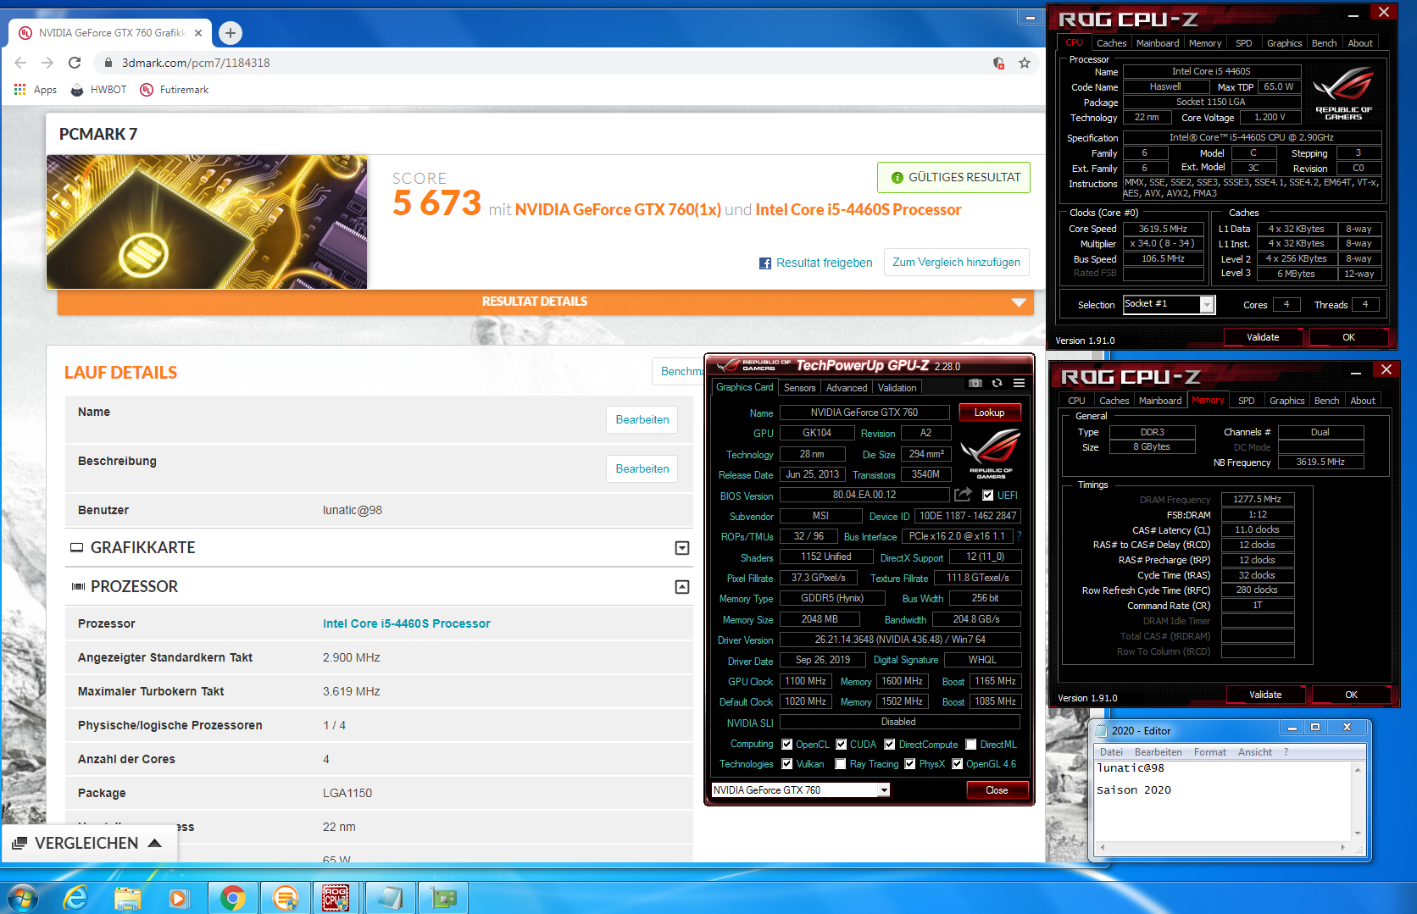This screenshot has width=1417, height=914.
Task: Click GPU-Z screenshot camera icon
Action: pos(975,384)
